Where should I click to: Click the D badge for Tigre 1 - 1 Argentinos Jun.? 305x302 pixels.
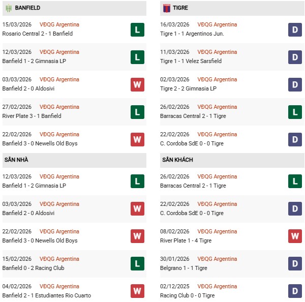click(295, 29)
